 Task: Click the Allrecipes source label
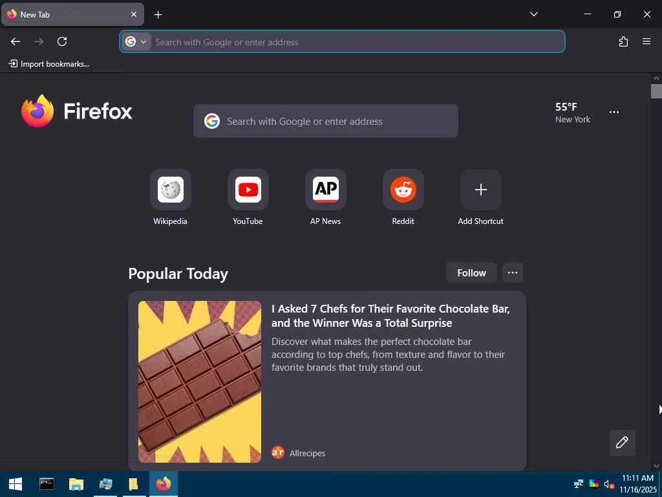(x=307, y=453)
